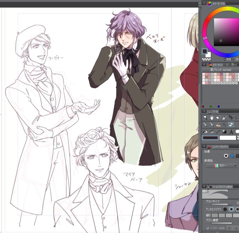Click the red history color square
This screenshot has width=239, height=233.
[x=203, y=107]
